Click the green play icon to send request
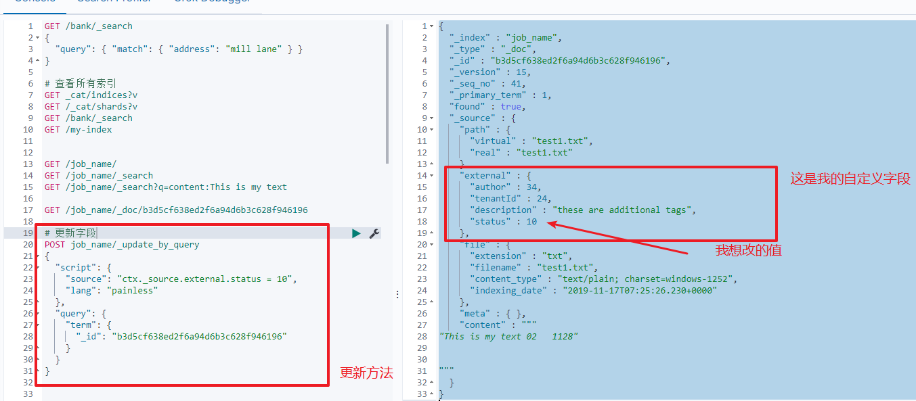The image size is (916, 401). (355, 233)
